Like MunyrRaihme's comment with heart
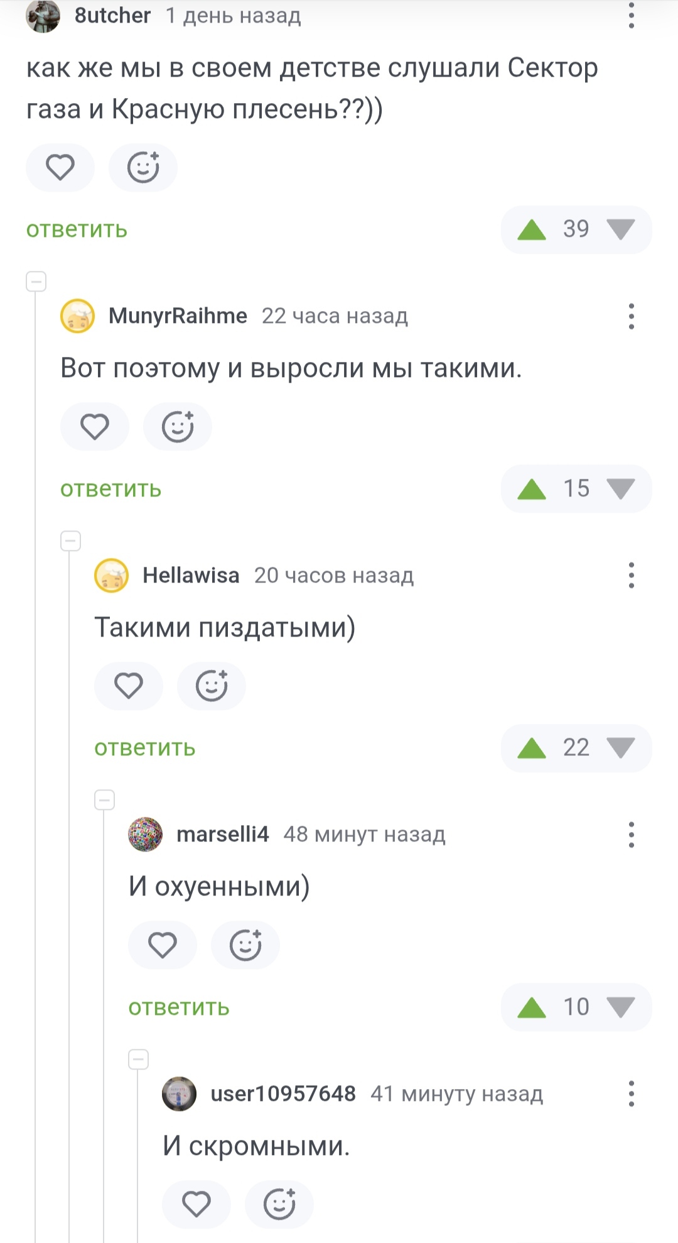Screen dimensions: 678x1243 click(95, 427)
